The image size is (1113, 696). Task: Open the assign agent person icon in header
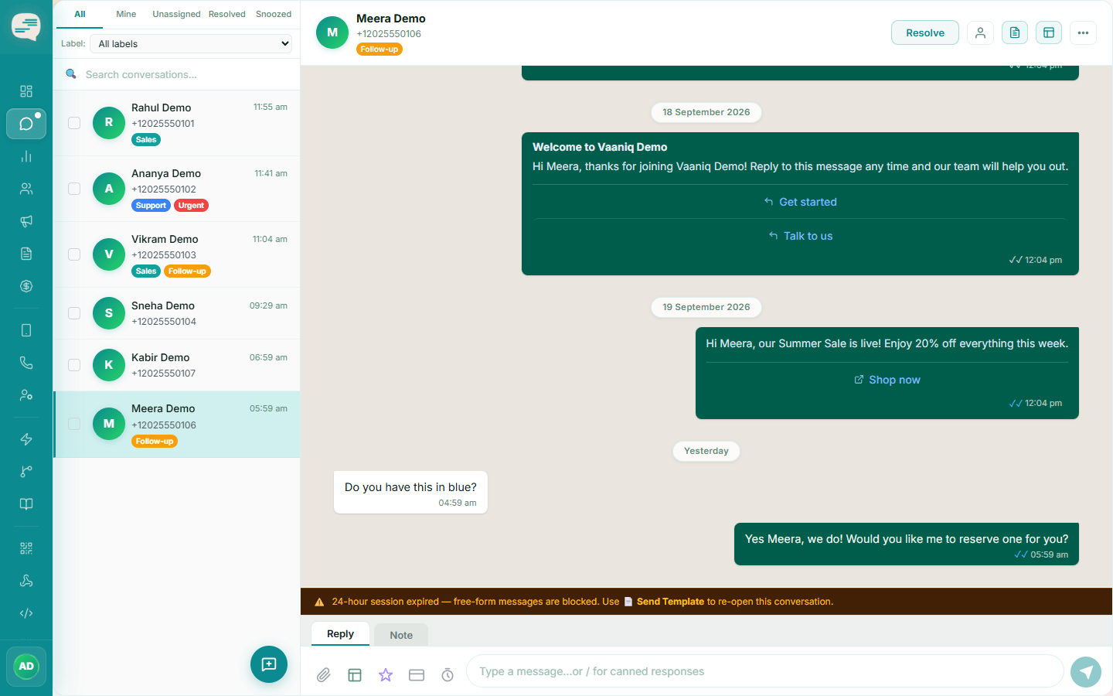(980, 32)
